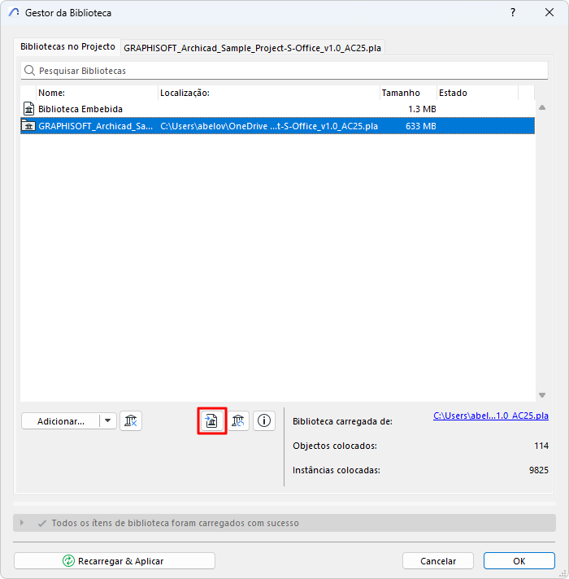Close the Gestor da Biblioteca dialog
Screen dimensions: 569x579
tap(549, 12)
